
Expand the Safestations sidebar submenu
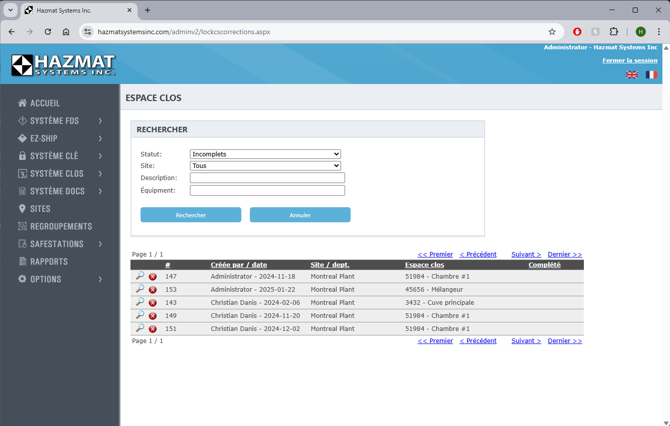[60, 244]
